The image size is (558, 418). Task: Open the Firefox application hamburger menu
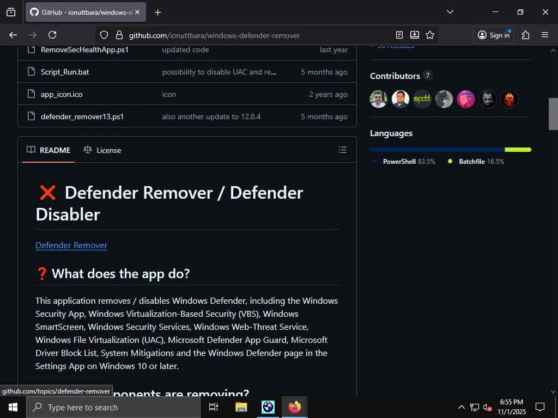545,35
